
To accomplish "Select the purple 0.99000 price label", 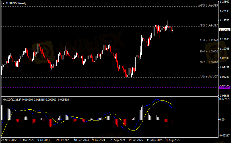I will [224, 87].
